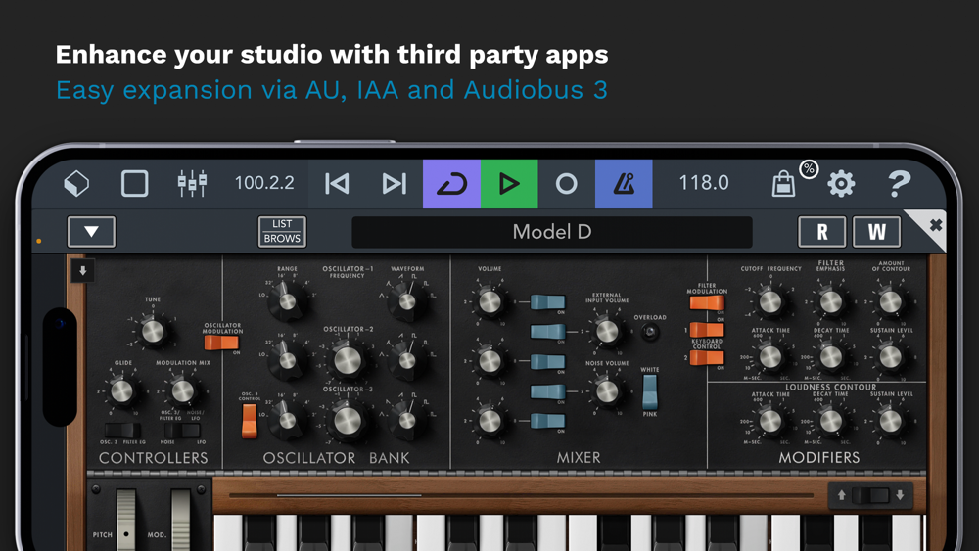The image size is (979, 551).
Task: Tap the square pad/stop icon in toolbar
Action: coord(134,184)
